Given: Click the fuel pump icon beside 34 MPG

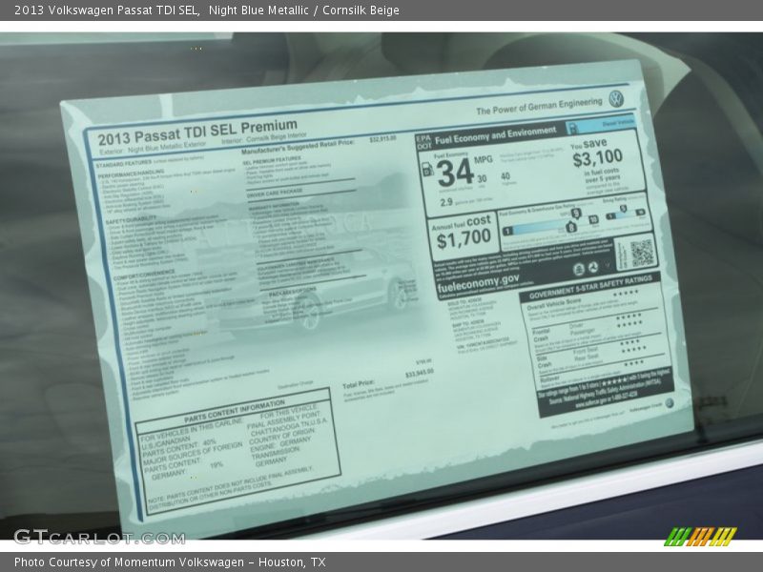Looking at the screenshot, I should click(x=427, y=170).
